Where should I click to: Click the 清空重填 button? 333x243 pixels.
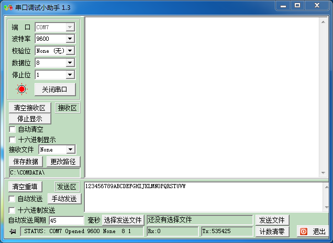[25, 187]
